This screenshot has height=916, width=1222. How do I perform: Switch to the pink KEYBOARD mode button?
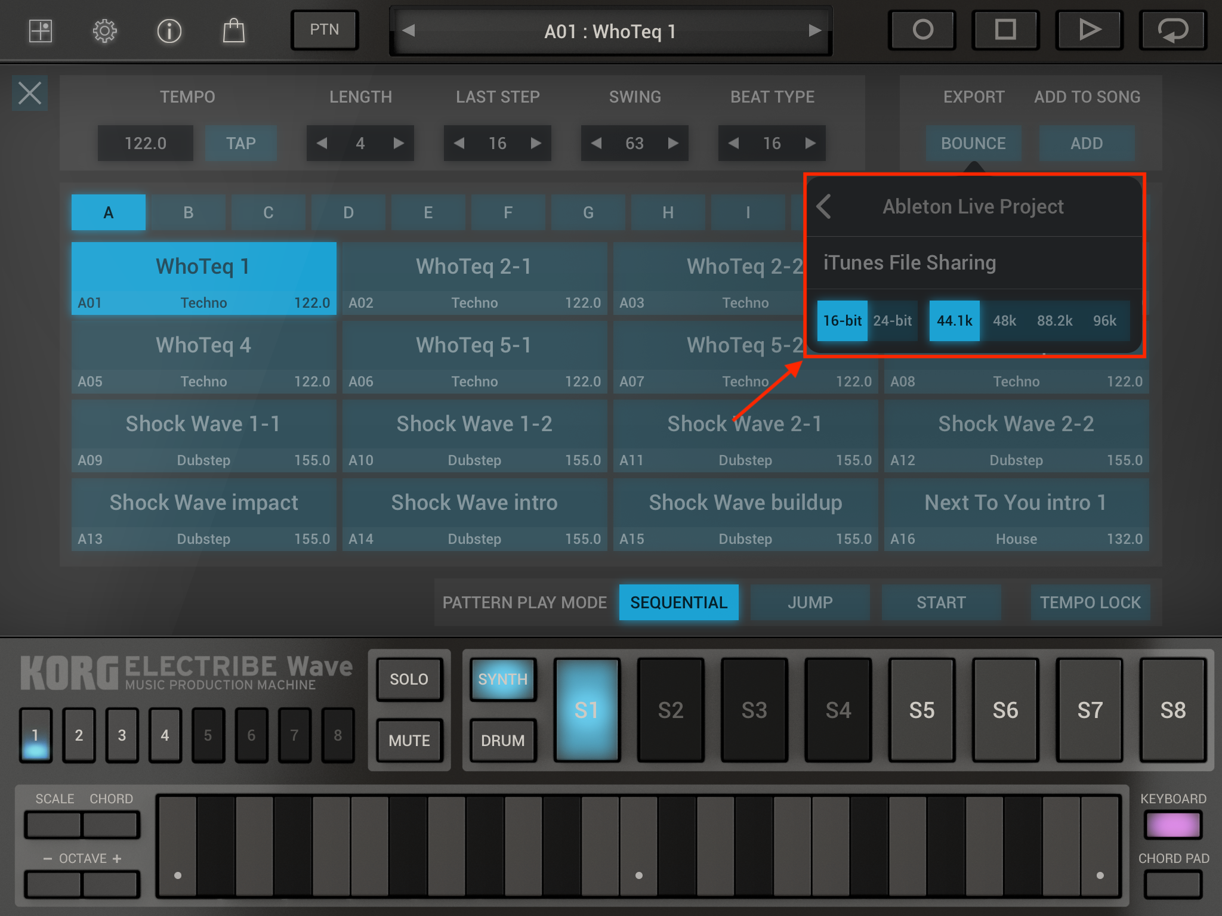tap(1172, 825)
